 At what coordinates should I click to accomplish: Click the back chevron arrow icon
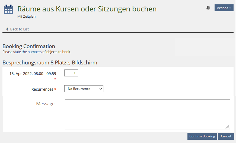pyautogui.click(x=7, y=29)
